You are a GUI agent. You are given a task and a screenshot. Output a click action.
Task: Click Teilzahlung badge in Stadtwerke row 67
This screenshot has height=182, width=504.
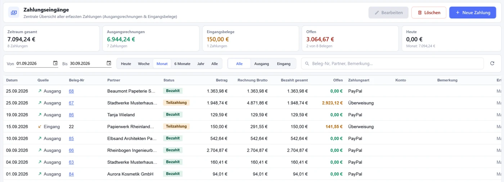pyautogui.click(x=176, y=103)
